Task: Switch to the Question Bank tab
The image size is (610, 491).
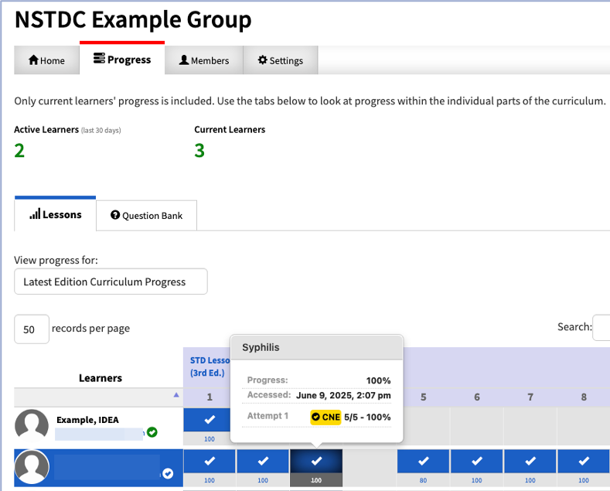Action: [147, 216]
